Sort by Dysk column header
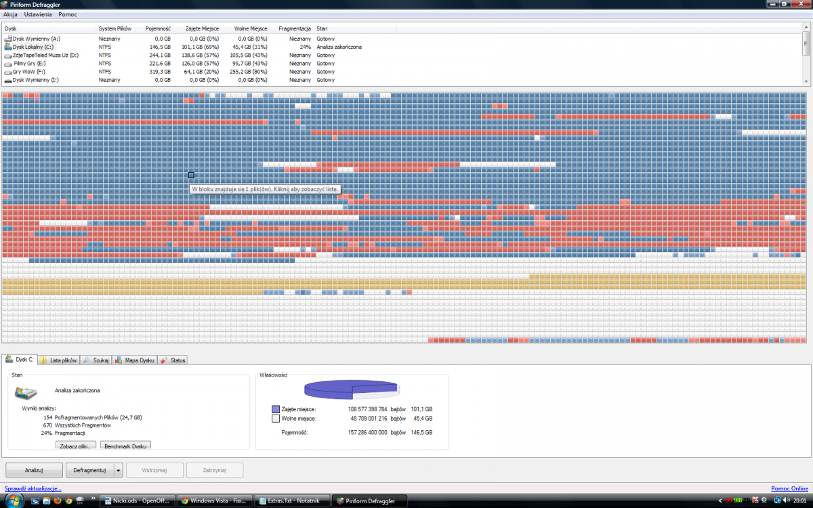 pyautogui.click(x=49, y=28)
